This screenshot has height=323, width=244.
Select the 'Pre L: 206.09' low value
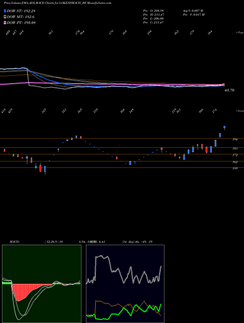coord(153,19)
